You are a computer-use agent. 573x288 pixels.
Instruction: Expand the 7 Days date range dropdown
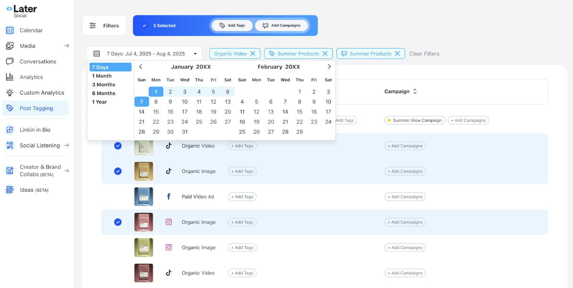click(x=195, y=54)
